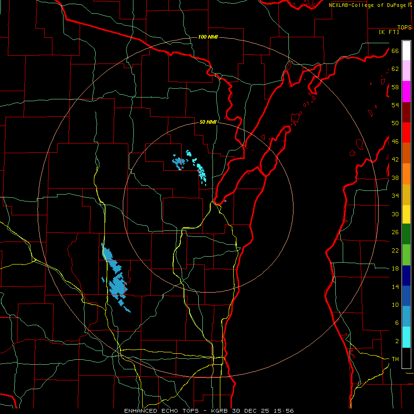The width and height of the screenshot is (414, 414).
Task: Click the '18' legend value label
Action: pyautogui.click(x=395, y=269)
